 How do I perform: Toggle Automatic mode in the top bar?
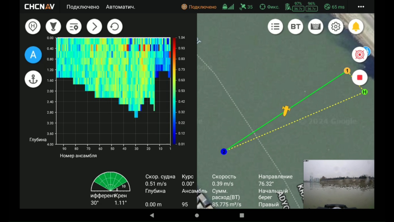[120, 7]
